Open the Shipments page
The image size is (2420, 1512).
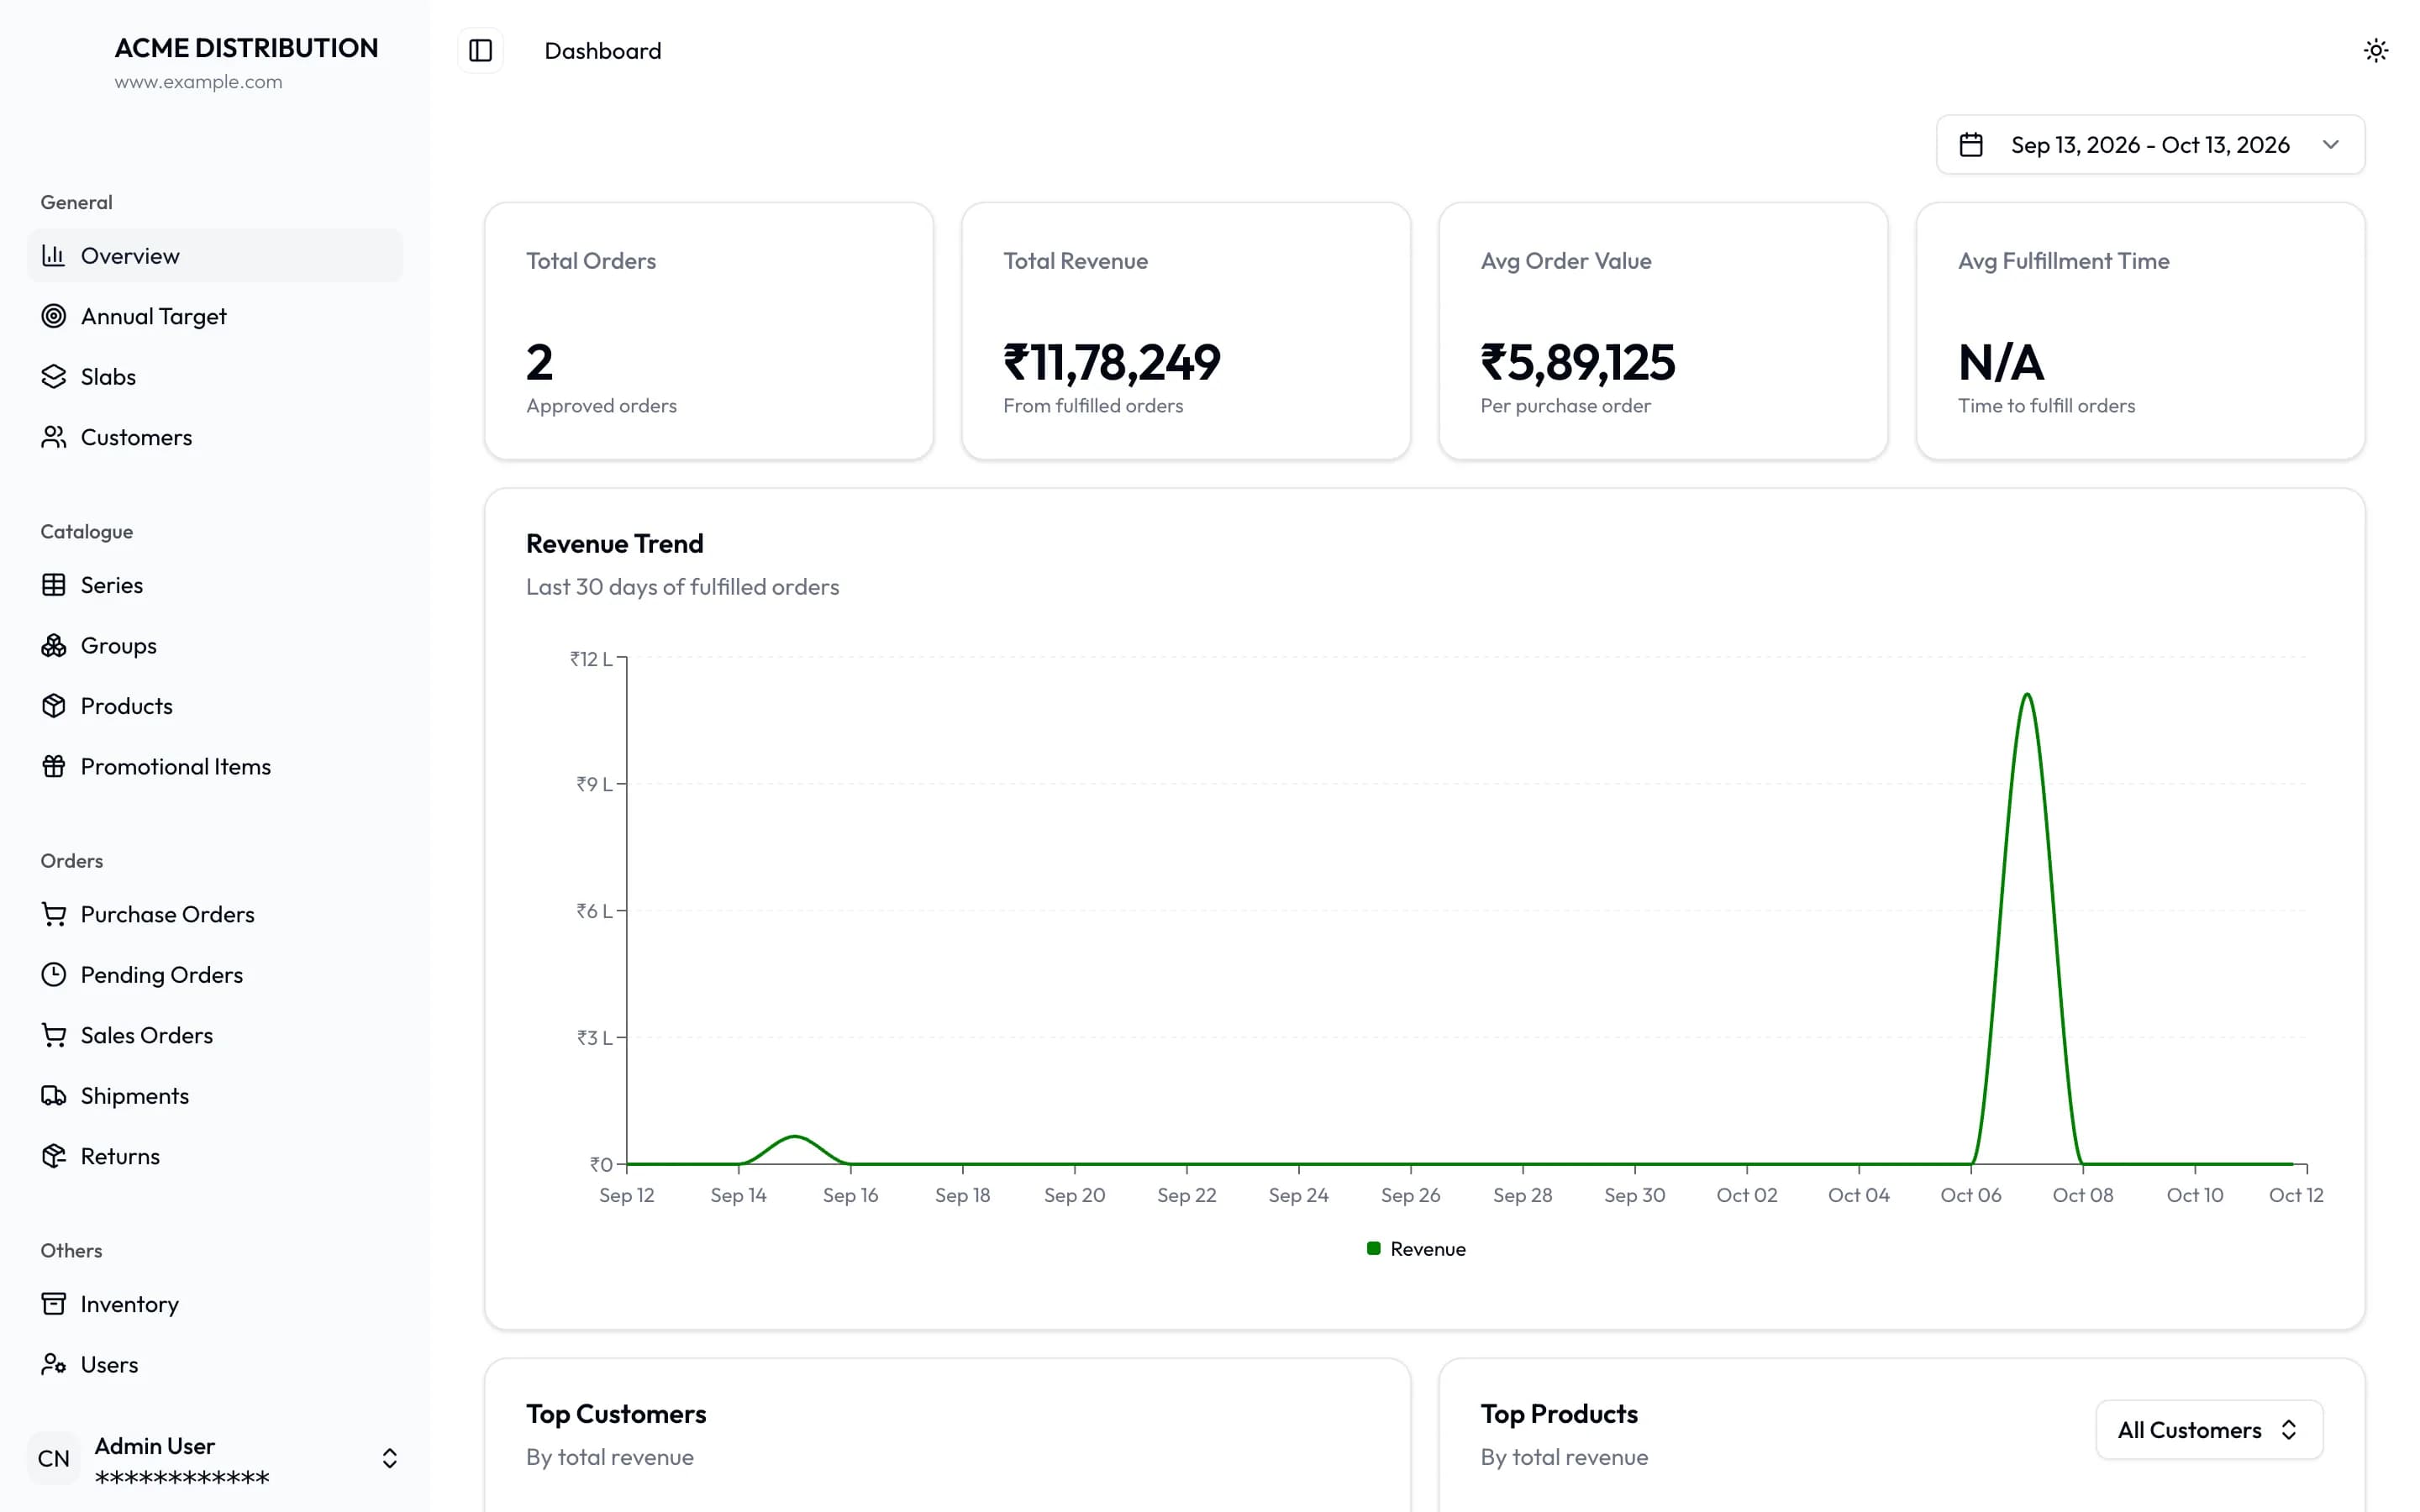[x=215, y=1096]
